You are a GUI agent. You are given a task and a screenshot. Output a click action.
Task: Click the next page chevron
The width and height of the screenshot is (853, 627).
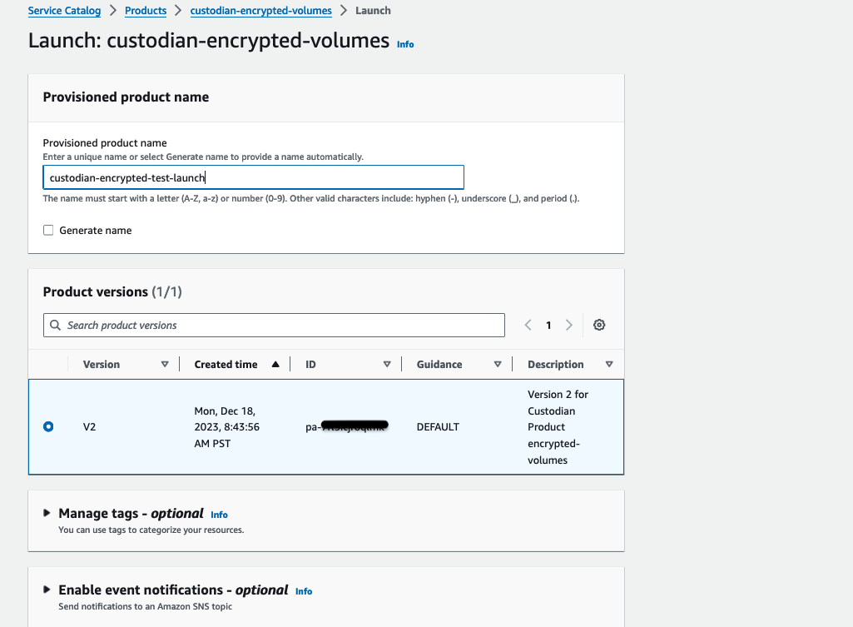[568, 325]
